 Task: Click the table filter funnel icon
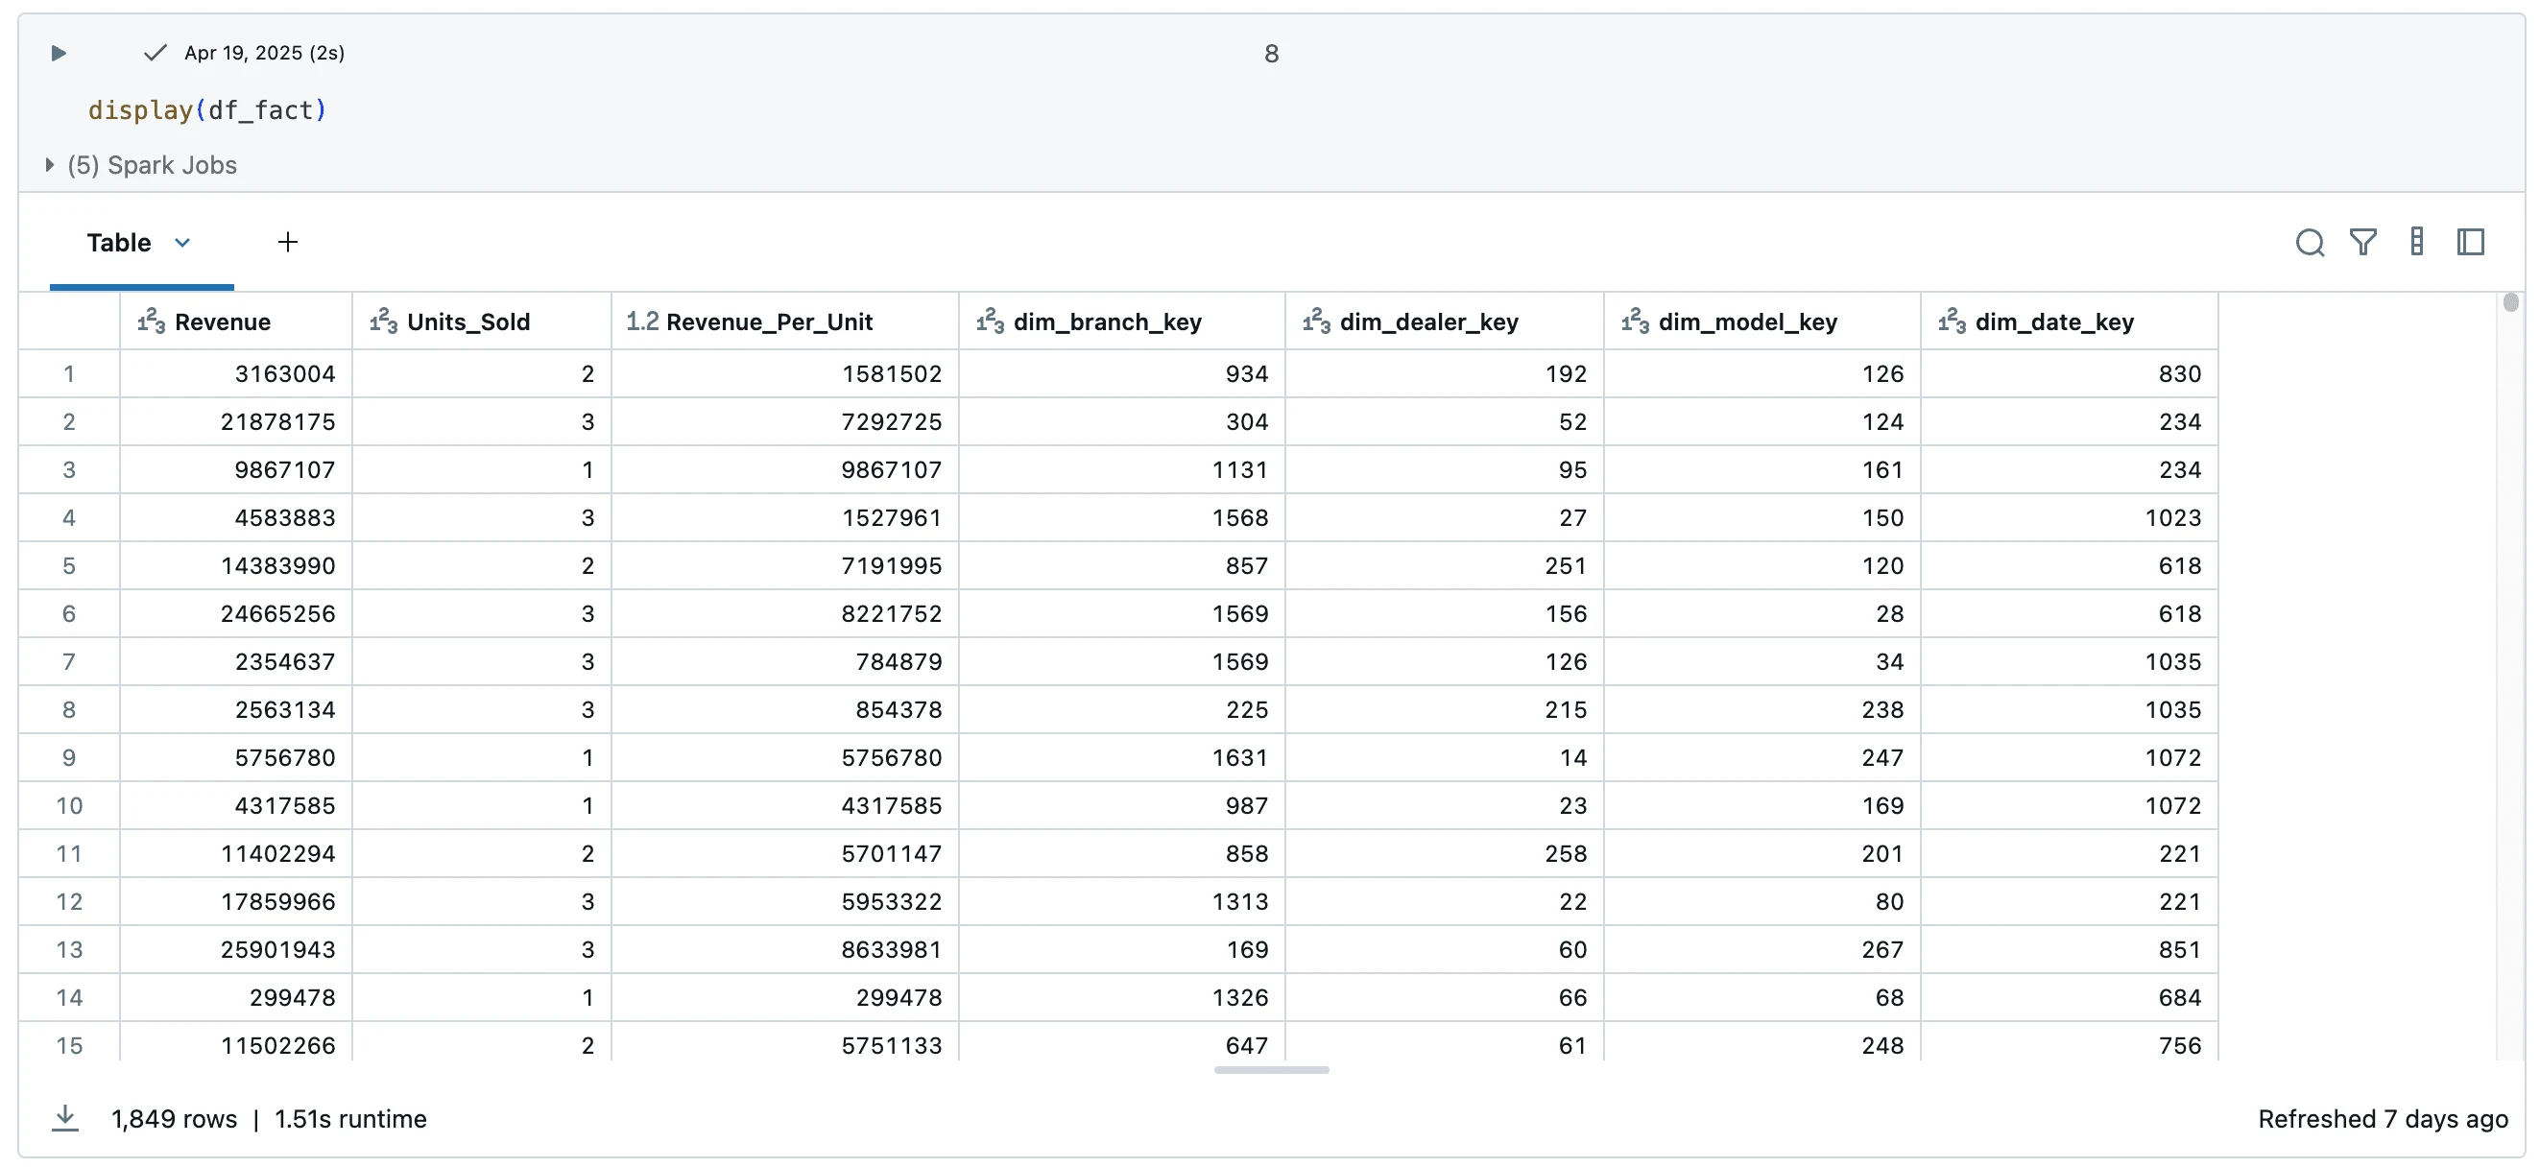point(2362,243)
